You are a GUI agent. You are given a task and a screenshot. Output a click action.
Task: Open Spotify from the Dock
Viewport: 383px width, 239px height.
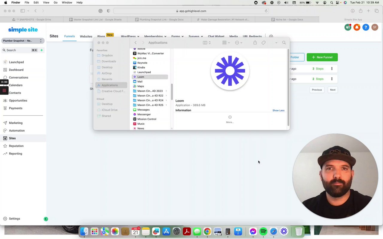pyautogui.click(x=263, y=232)
